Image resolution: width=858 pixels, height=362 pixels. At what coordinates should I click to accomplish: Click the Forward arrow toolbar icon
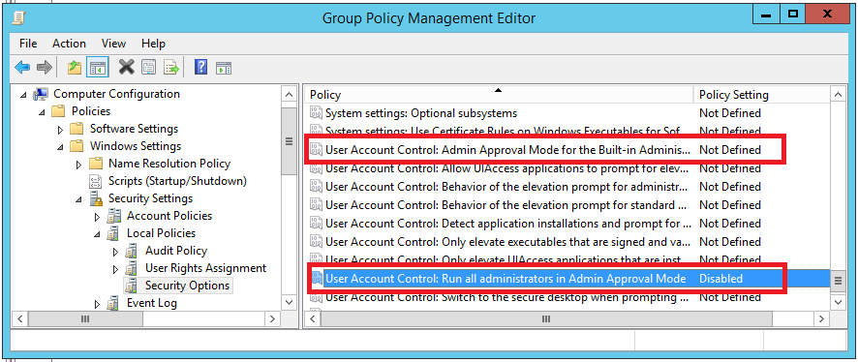point(44,68)
